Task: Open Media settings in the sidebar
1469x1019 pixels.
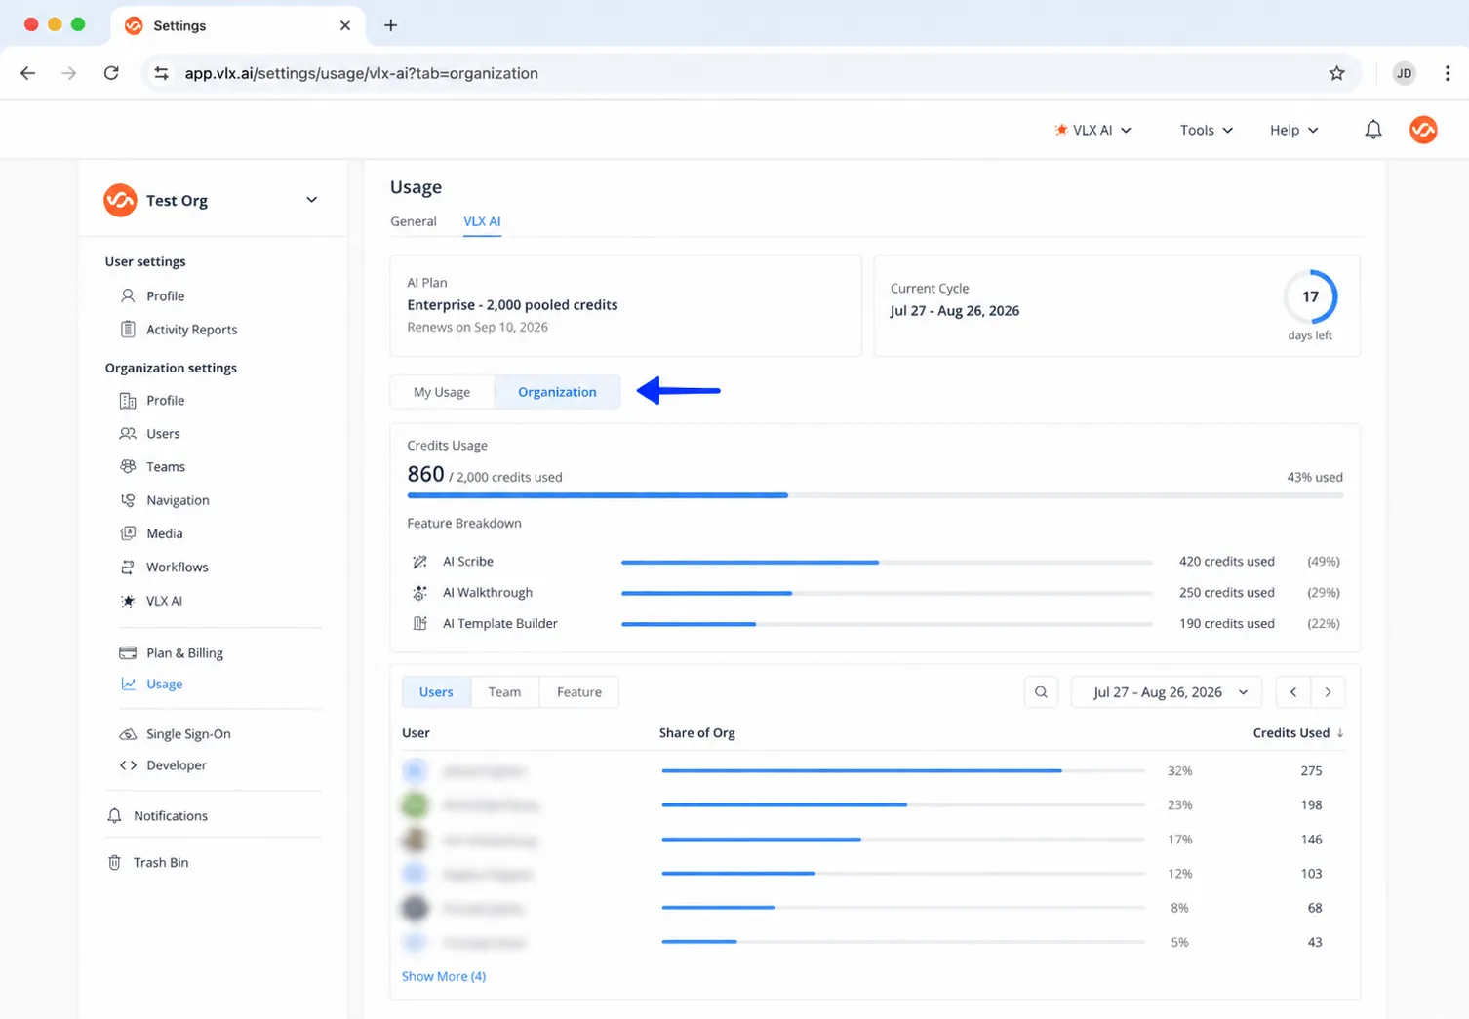Action: (151, 533)
